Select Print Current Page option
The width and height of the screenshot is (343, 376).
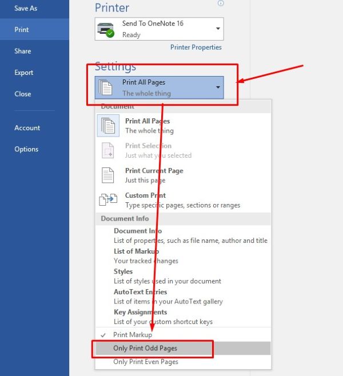pyautogui.click(x=183, y=175)
